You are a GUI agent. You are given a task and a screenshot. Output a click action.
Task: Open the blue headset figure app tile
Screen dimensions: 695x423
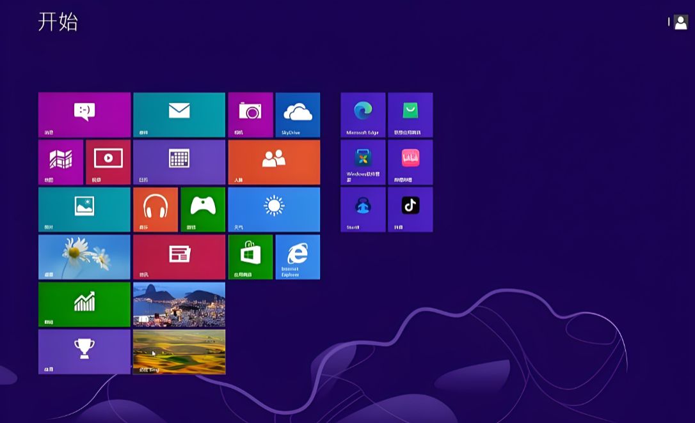click(363, 210)
